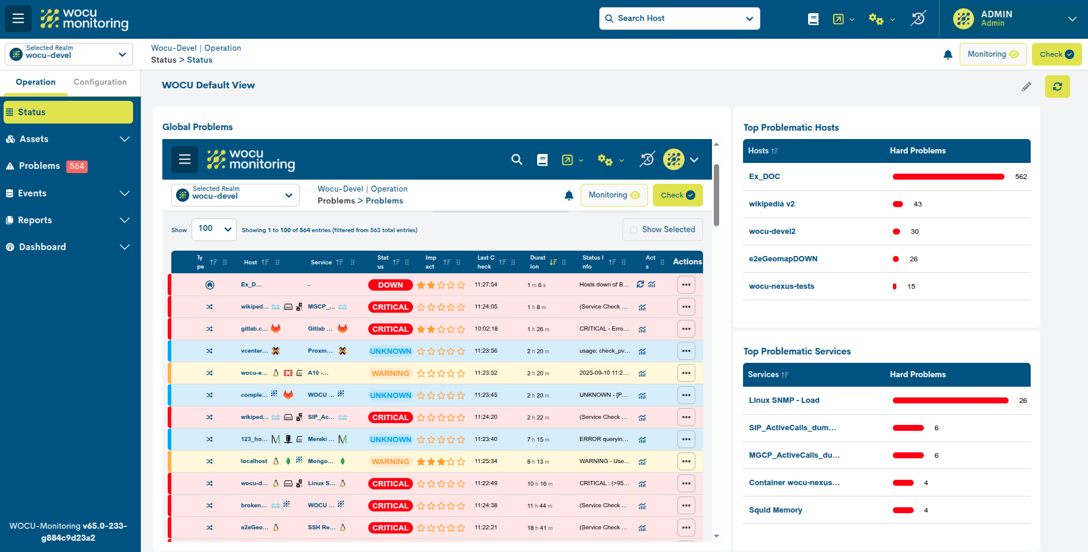Refresh the view with the yellow refresh button
The height and width of the screenshot is (552, 1088).
point(1057,87)
